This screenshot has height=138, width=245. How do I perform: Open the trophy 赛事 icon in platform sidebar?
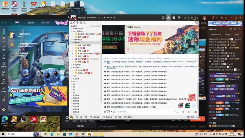click(x=4, y=48)
